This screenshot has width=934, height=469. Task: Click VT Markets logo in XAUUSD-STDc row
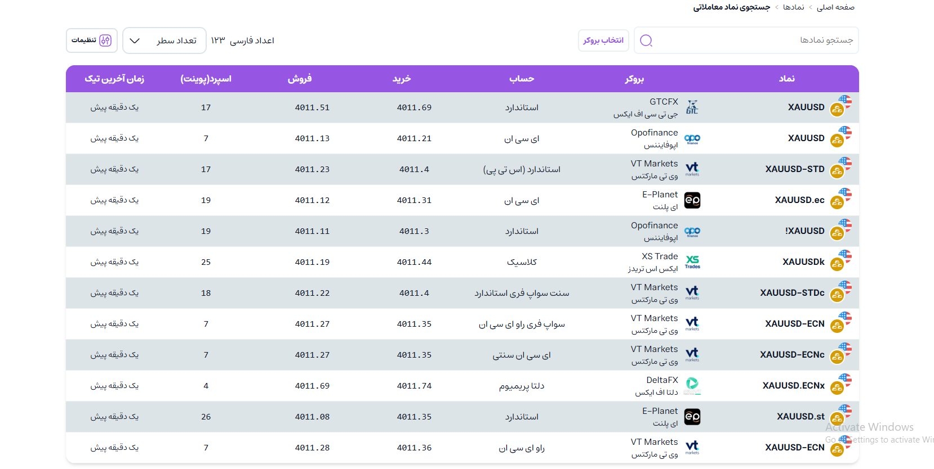point(692,293)
